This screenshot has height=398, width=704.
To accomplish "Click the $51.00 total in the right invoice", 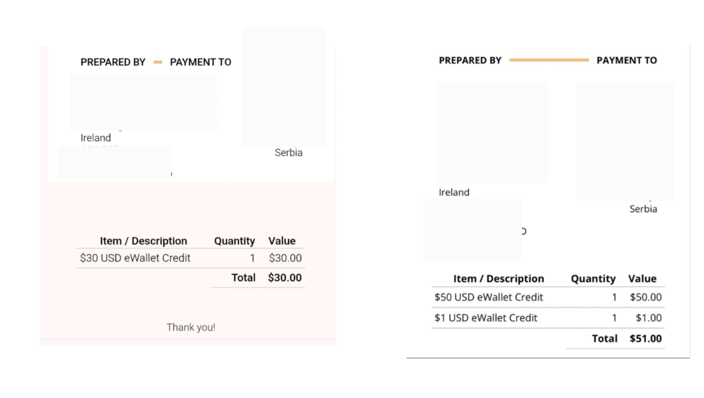I will 646,339.
